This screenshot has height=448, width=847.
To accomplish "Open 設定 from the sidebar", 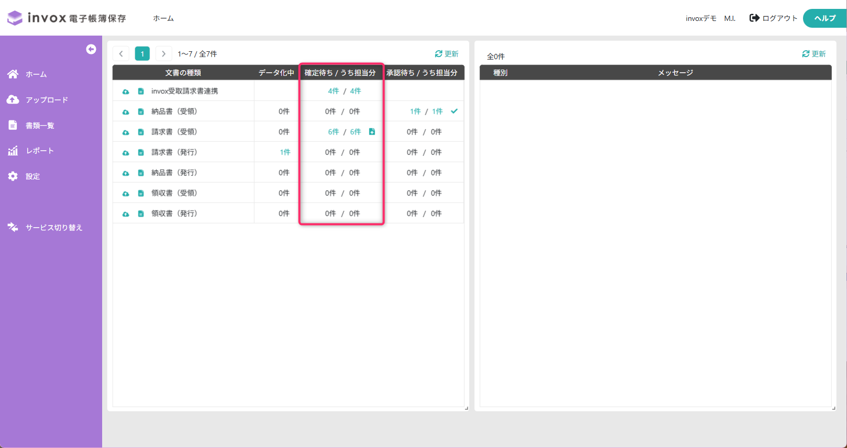I will pyautogui.click(x=24, y=176).
